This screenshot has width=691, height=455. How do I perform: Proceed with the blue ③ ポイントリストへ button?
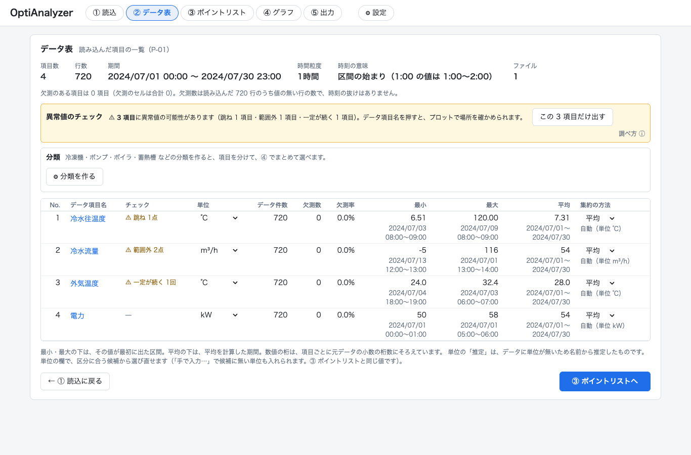605,381
